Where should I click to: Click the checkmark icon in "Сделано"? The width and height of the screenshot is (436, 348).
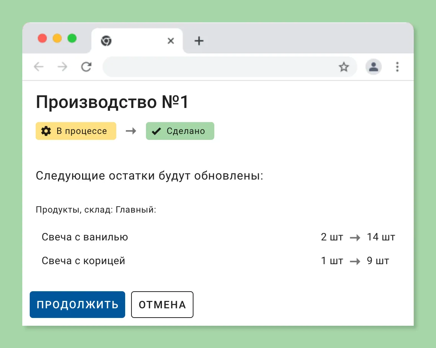tap(157, 131)
